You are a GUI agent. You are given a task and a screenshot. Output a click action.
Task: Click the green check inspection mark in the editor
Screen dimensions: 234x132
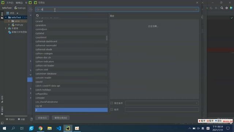[x=231, y=18]
